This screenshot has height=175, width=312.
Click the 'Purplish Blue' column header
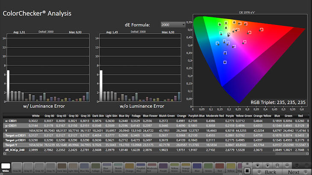tap(197, 116)
